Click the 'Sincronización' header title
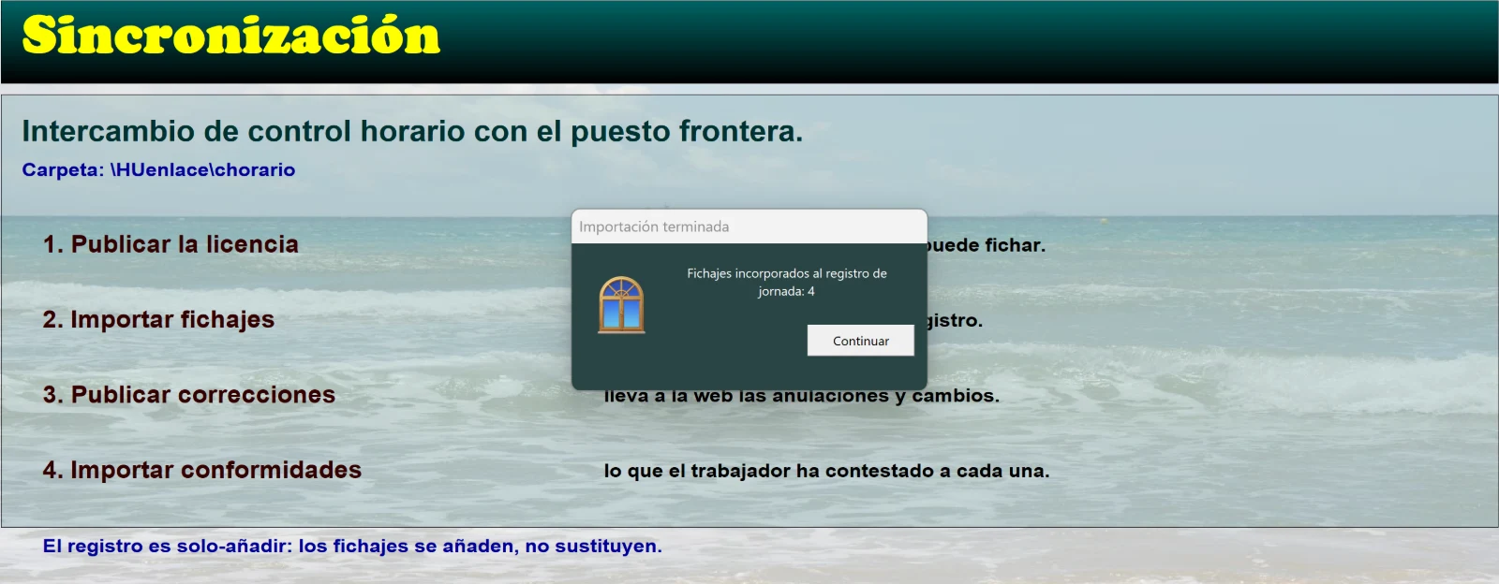1499x584 pixels. coord(230,36)
